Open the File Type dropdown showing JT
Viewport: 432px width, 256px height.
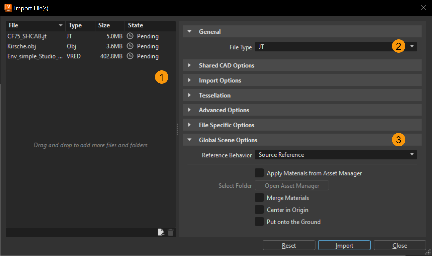pyautogui.click(x=412, y=47)
